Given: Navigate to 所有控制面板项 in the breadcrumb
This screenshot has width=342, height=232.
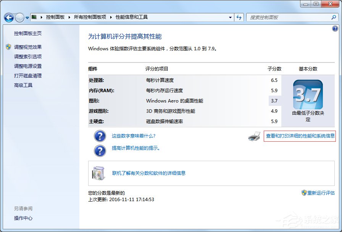Looking at the screenshot, I should click(90, 17).
